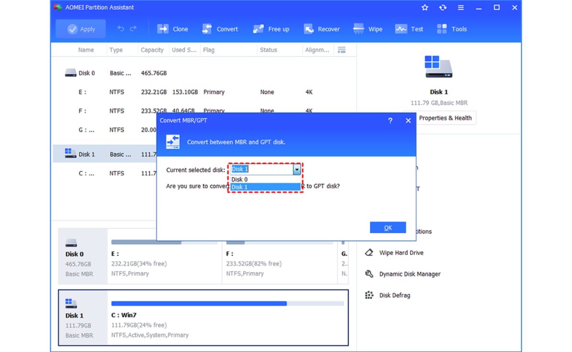Select the C: partition row in list

[x=105, y=173]
